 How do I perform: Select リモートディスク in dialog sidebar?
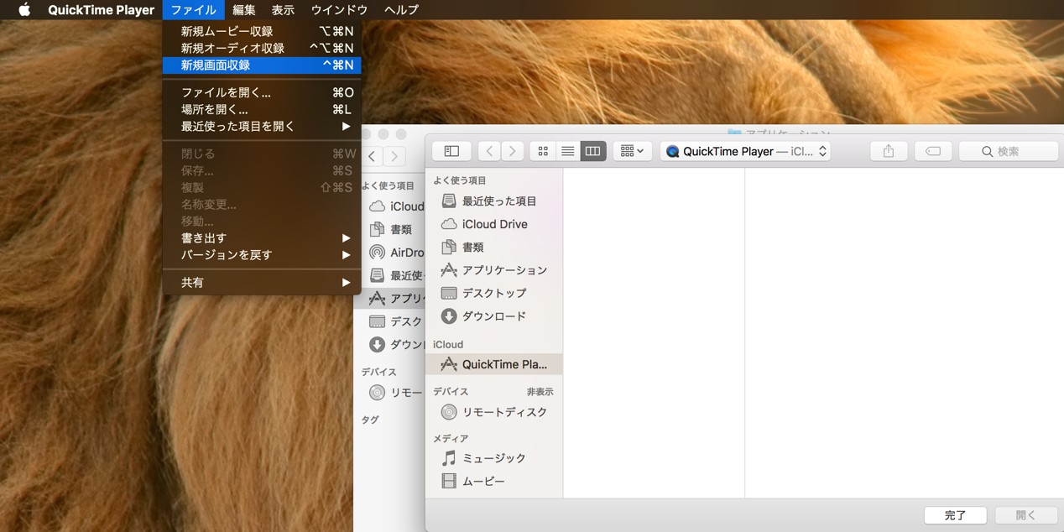tap(494, 412)
